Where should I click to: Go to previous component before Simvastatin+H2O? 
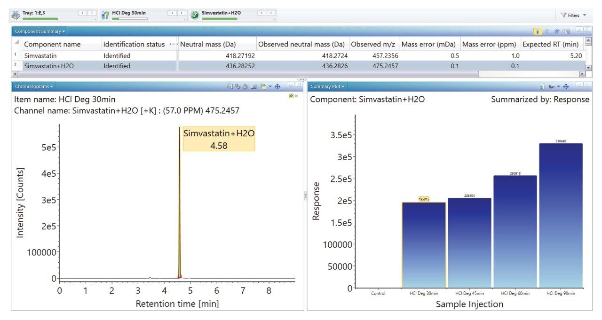tap(262, 13)
